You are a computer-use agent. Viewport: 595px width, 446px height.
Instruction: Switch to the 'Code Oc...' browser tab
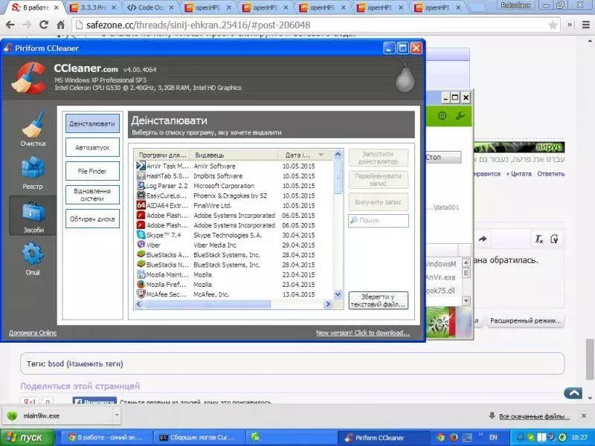pyautogui.click(x=149, y=7)
